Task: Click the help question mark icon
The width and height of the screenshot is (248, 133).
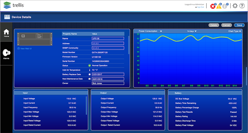Action: pyautogui.click(x=242, y=6)
